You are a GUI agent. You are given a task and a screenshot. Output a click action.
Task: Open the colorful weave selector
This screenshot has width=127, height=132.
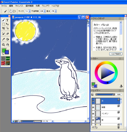(x=8, y=63)
